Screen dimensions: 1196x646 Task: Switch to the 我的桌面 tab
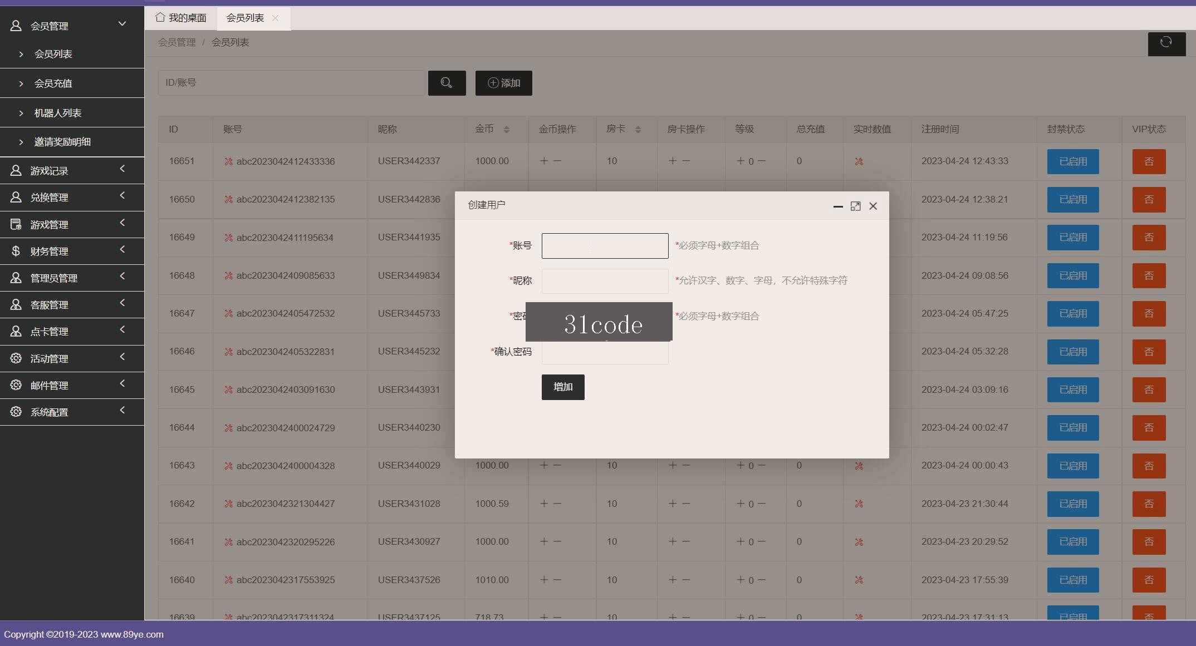181,18
